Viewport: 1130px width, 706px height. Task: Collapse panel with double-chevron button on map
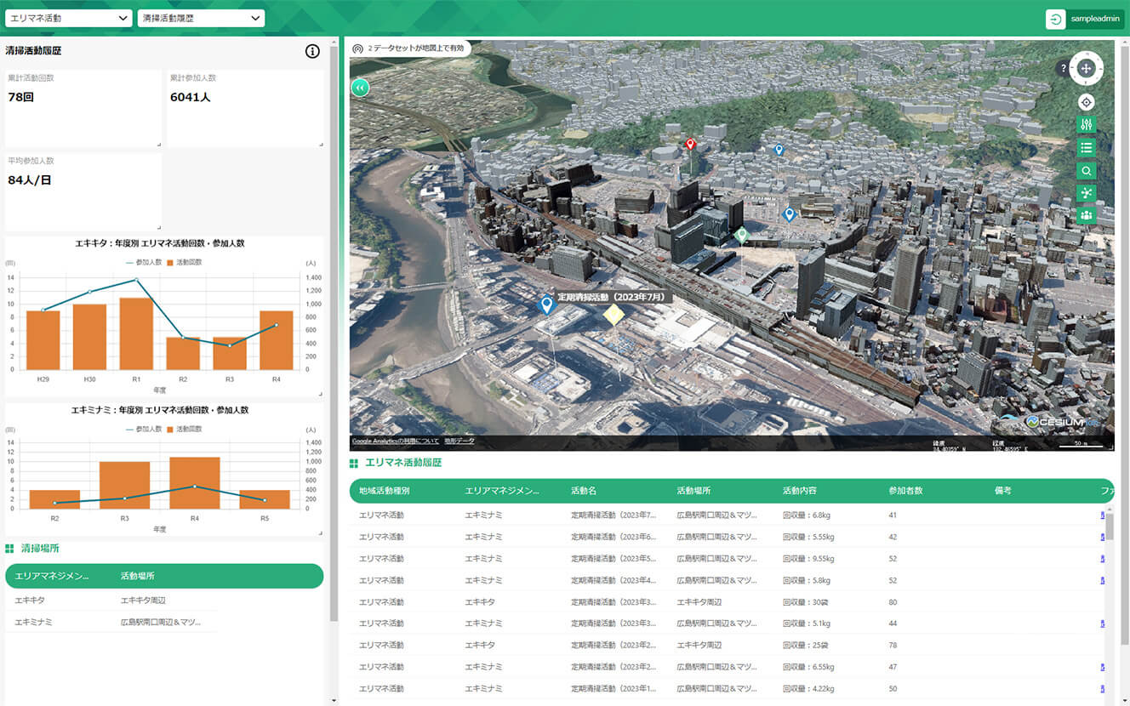[360, 87]
